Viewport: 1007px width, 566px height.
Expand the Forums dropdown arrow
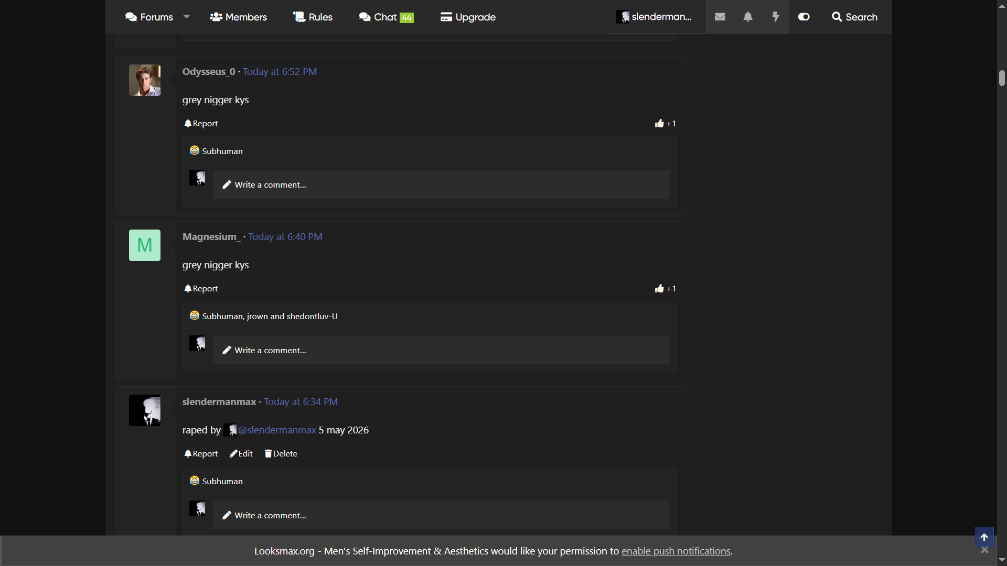[187, 17]
